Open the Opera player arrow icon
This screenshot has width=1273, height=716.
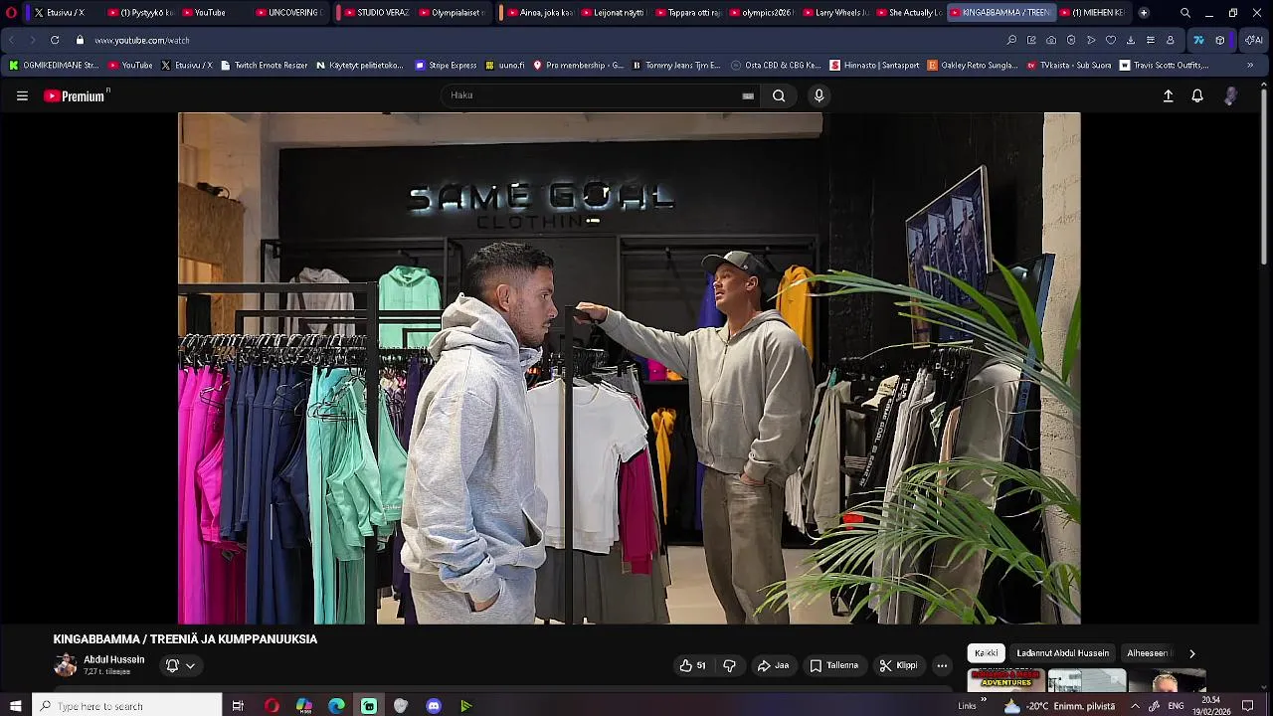coord(1091,40)
